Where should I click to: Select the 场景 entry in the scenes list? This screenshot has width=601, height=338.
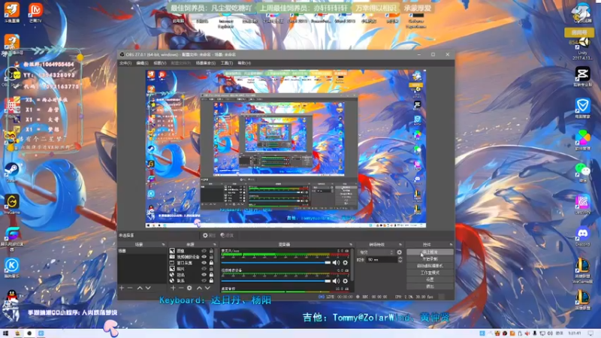tap(142, 251)
